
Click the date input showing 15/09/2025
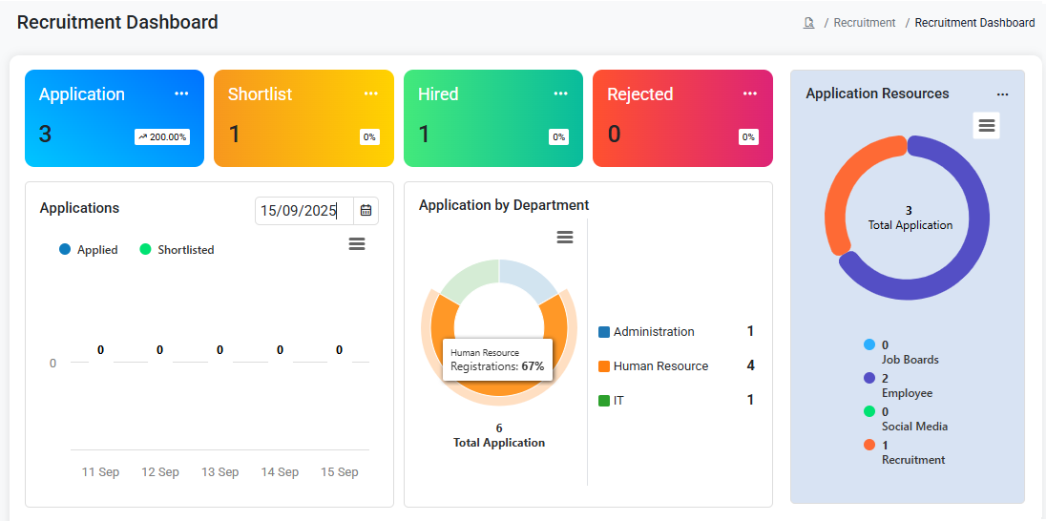(303, 211)
